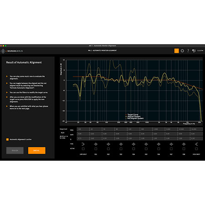This screenshot has height=205, width=205.
Task: Click the EQ6 gain input field
Action: [159, 134]
